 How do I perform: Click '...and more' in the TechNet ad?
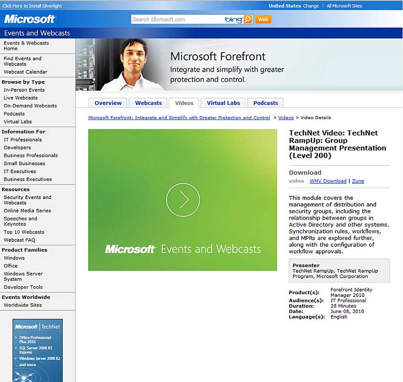click(x=26, y=365)
